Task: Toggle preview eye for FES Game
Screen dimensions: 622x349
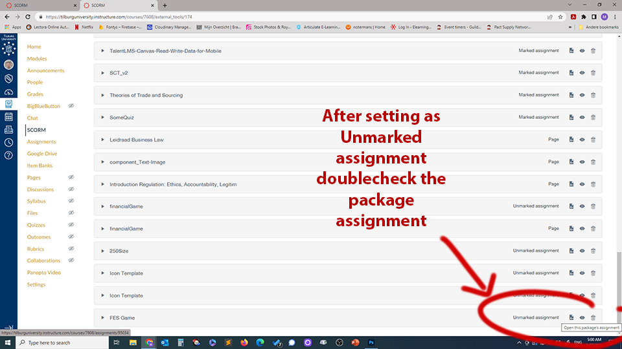Action: [582, 318]
